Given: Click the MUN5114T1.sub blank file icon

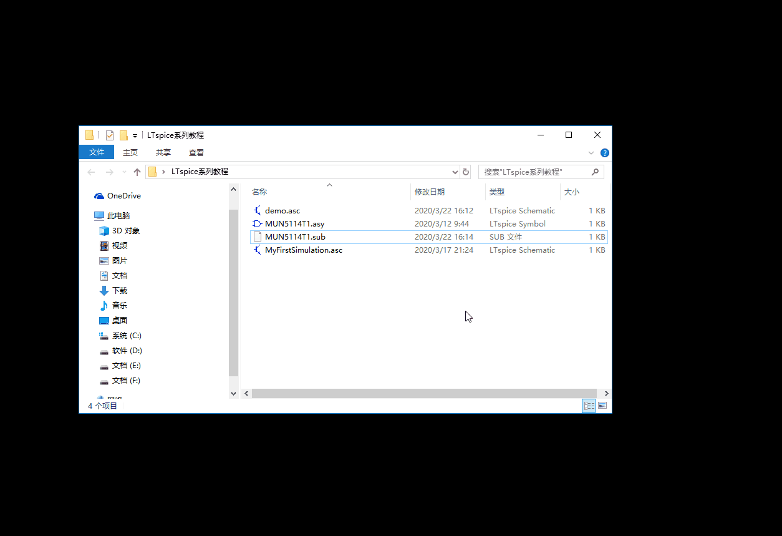Looking at the screenshot, I should click(257, 237).
